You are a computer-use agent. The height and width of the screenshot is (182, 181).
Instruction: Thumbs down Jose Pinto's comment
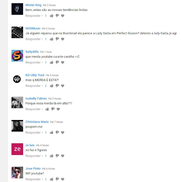pyautogui.click(x=57, y=179)
